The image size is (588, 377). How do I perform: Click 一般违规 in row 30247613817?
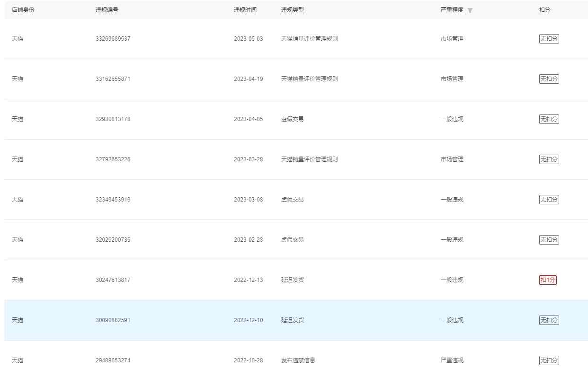452,280
